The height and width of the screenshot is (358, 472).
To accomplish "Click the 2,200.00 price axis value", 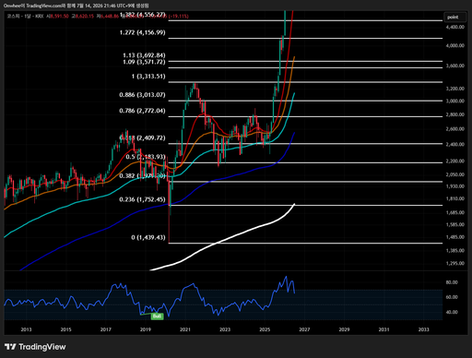I will 455,161.
